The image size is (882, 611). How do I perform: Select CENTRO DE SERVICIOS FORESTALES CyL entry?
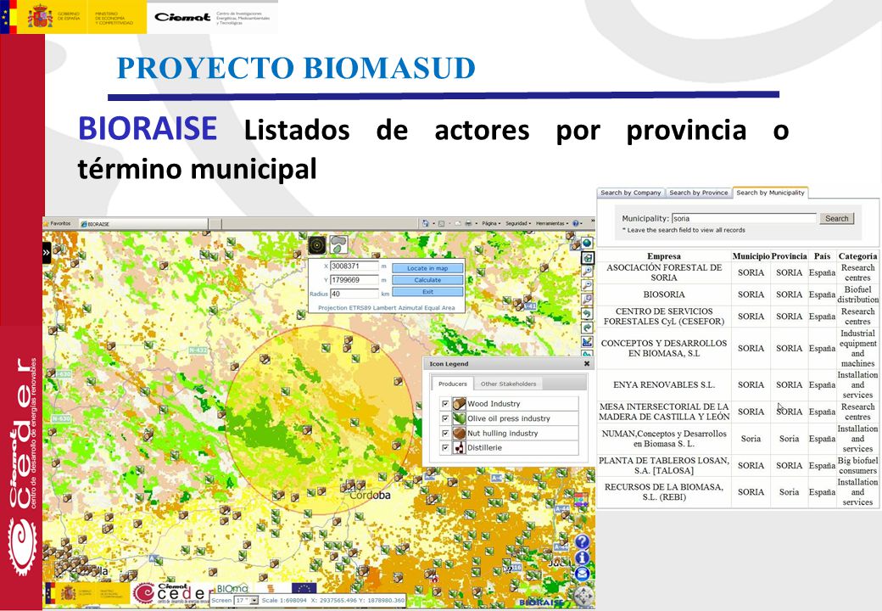664,317
